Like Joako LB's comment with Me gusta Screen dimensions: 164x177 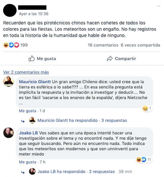coord(28,162)
